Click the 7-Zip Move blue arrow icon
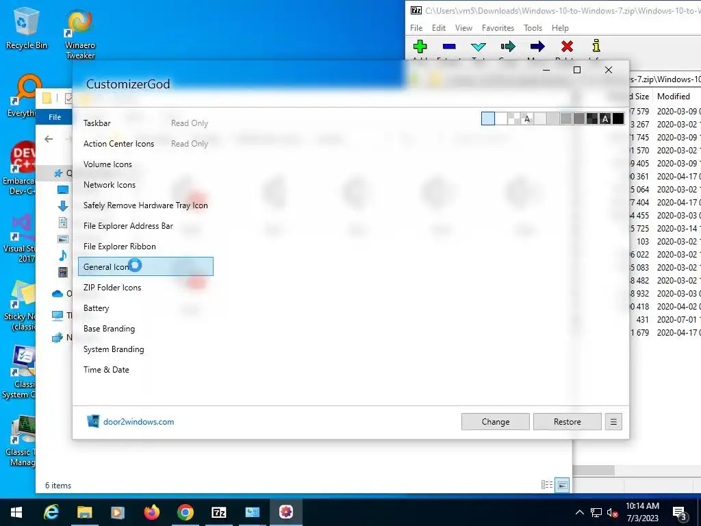 tap(537, 46)
